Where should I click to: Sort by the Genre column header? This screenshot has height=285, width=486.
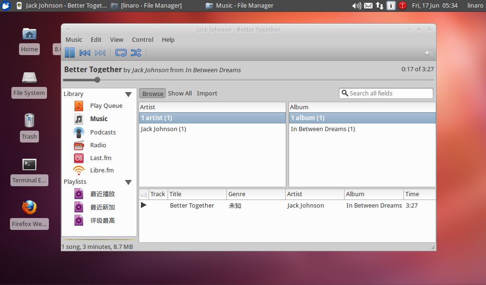(256, 194)
